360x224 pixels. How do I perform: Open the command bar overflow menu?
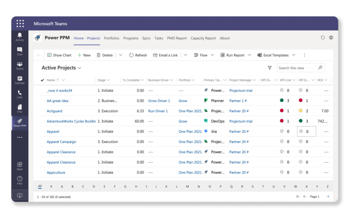tap(305, 55)
